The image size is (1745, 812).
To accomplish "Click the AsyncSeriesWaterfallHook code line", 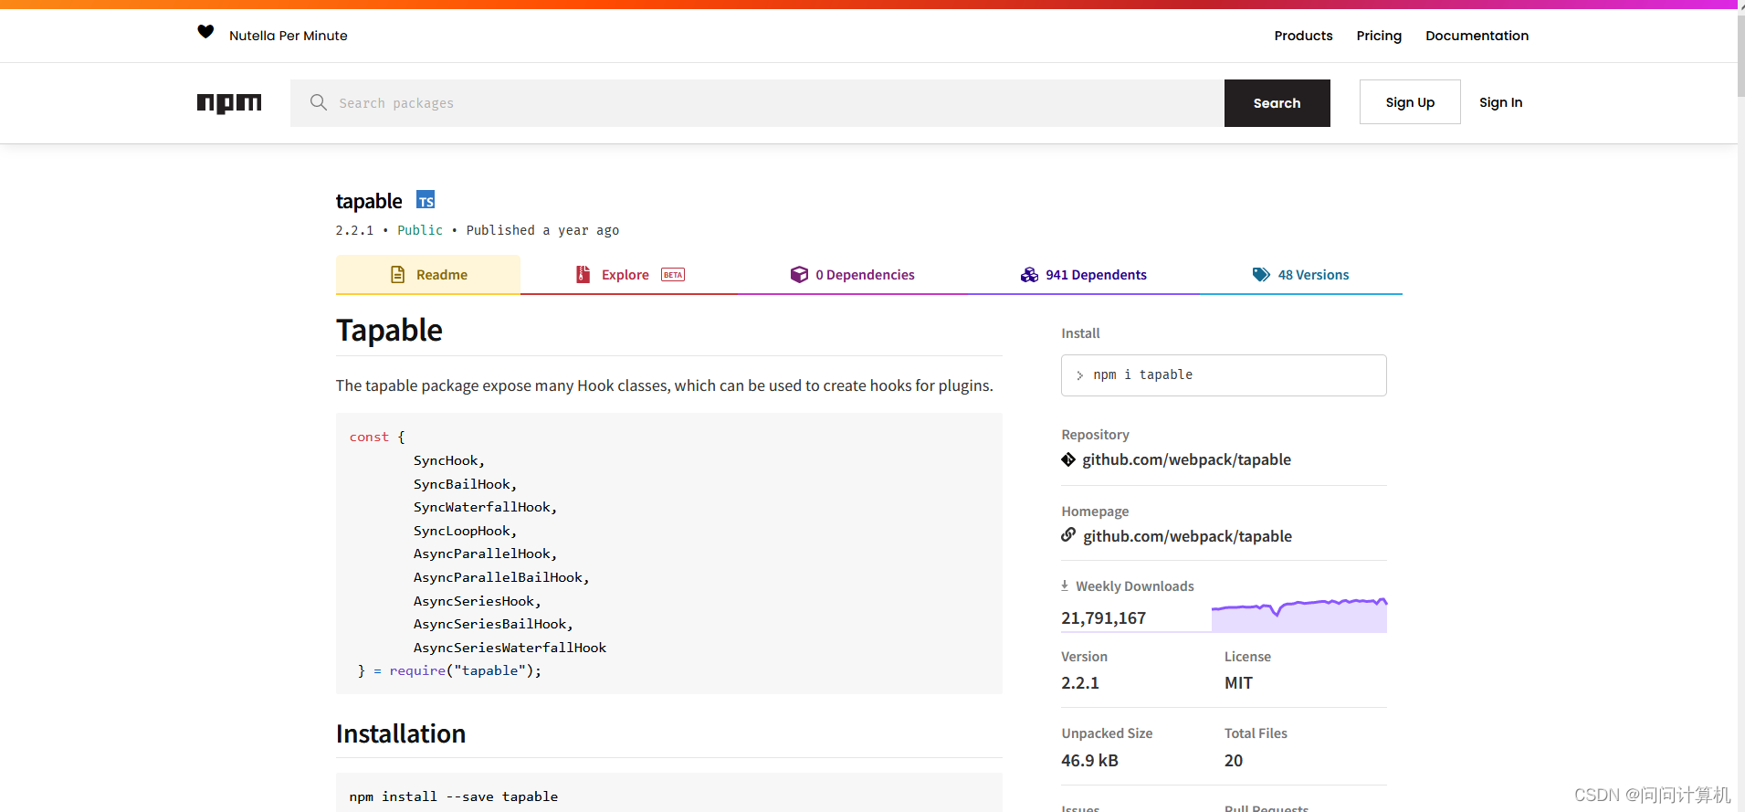I will pyautogui.click(x=510, y=648).
